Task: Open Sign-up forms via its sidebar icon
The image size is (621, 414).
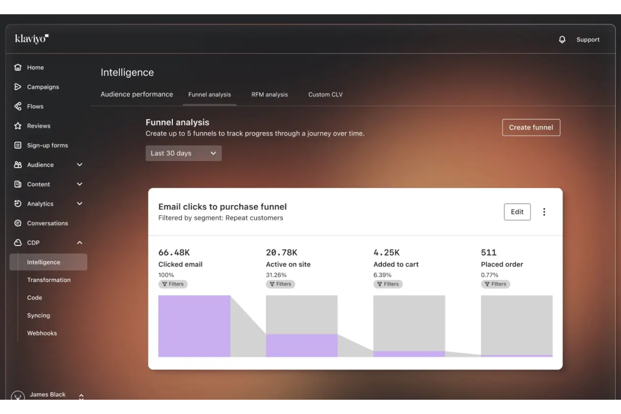Action: click(x=18, y=145)
